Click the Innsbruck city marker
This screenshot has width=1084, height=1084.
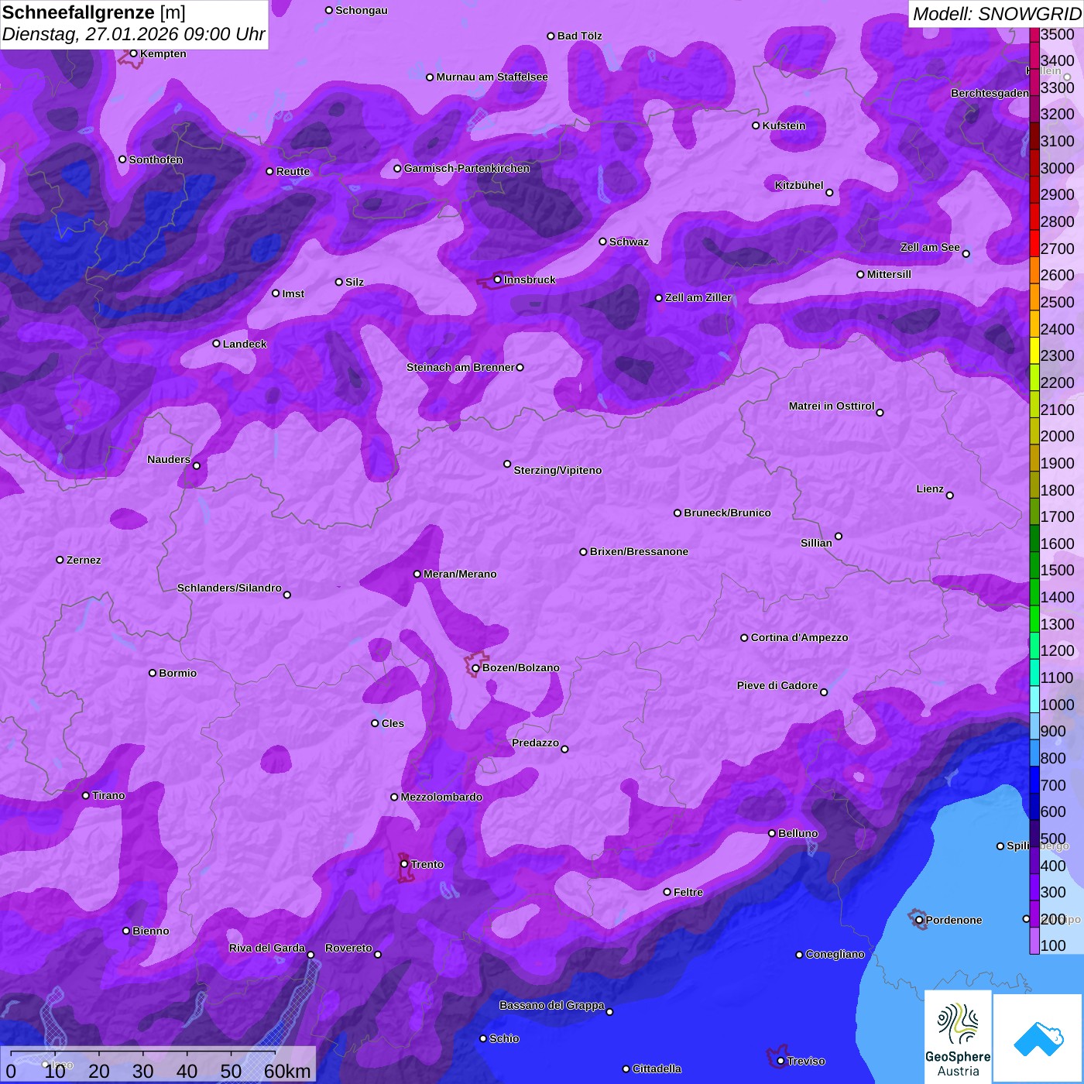498,280
